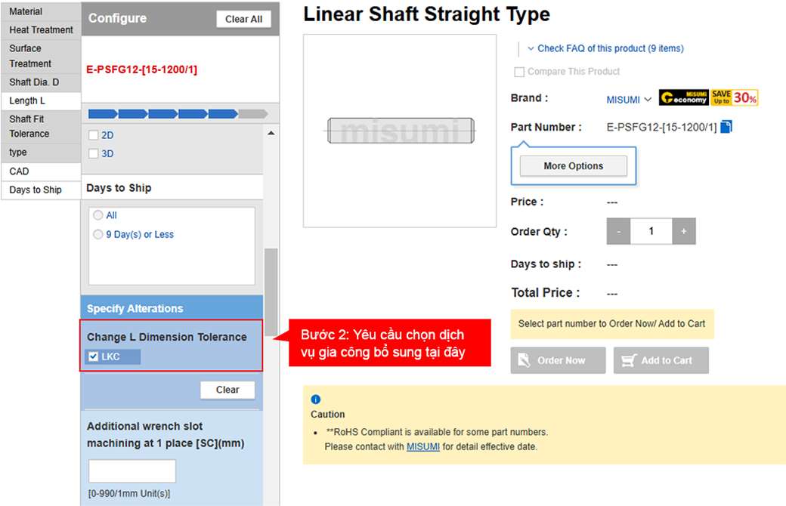Enable the 3D CAD checkbox
The height and width of the screenshot is (506, 786).
coord(93,154)
